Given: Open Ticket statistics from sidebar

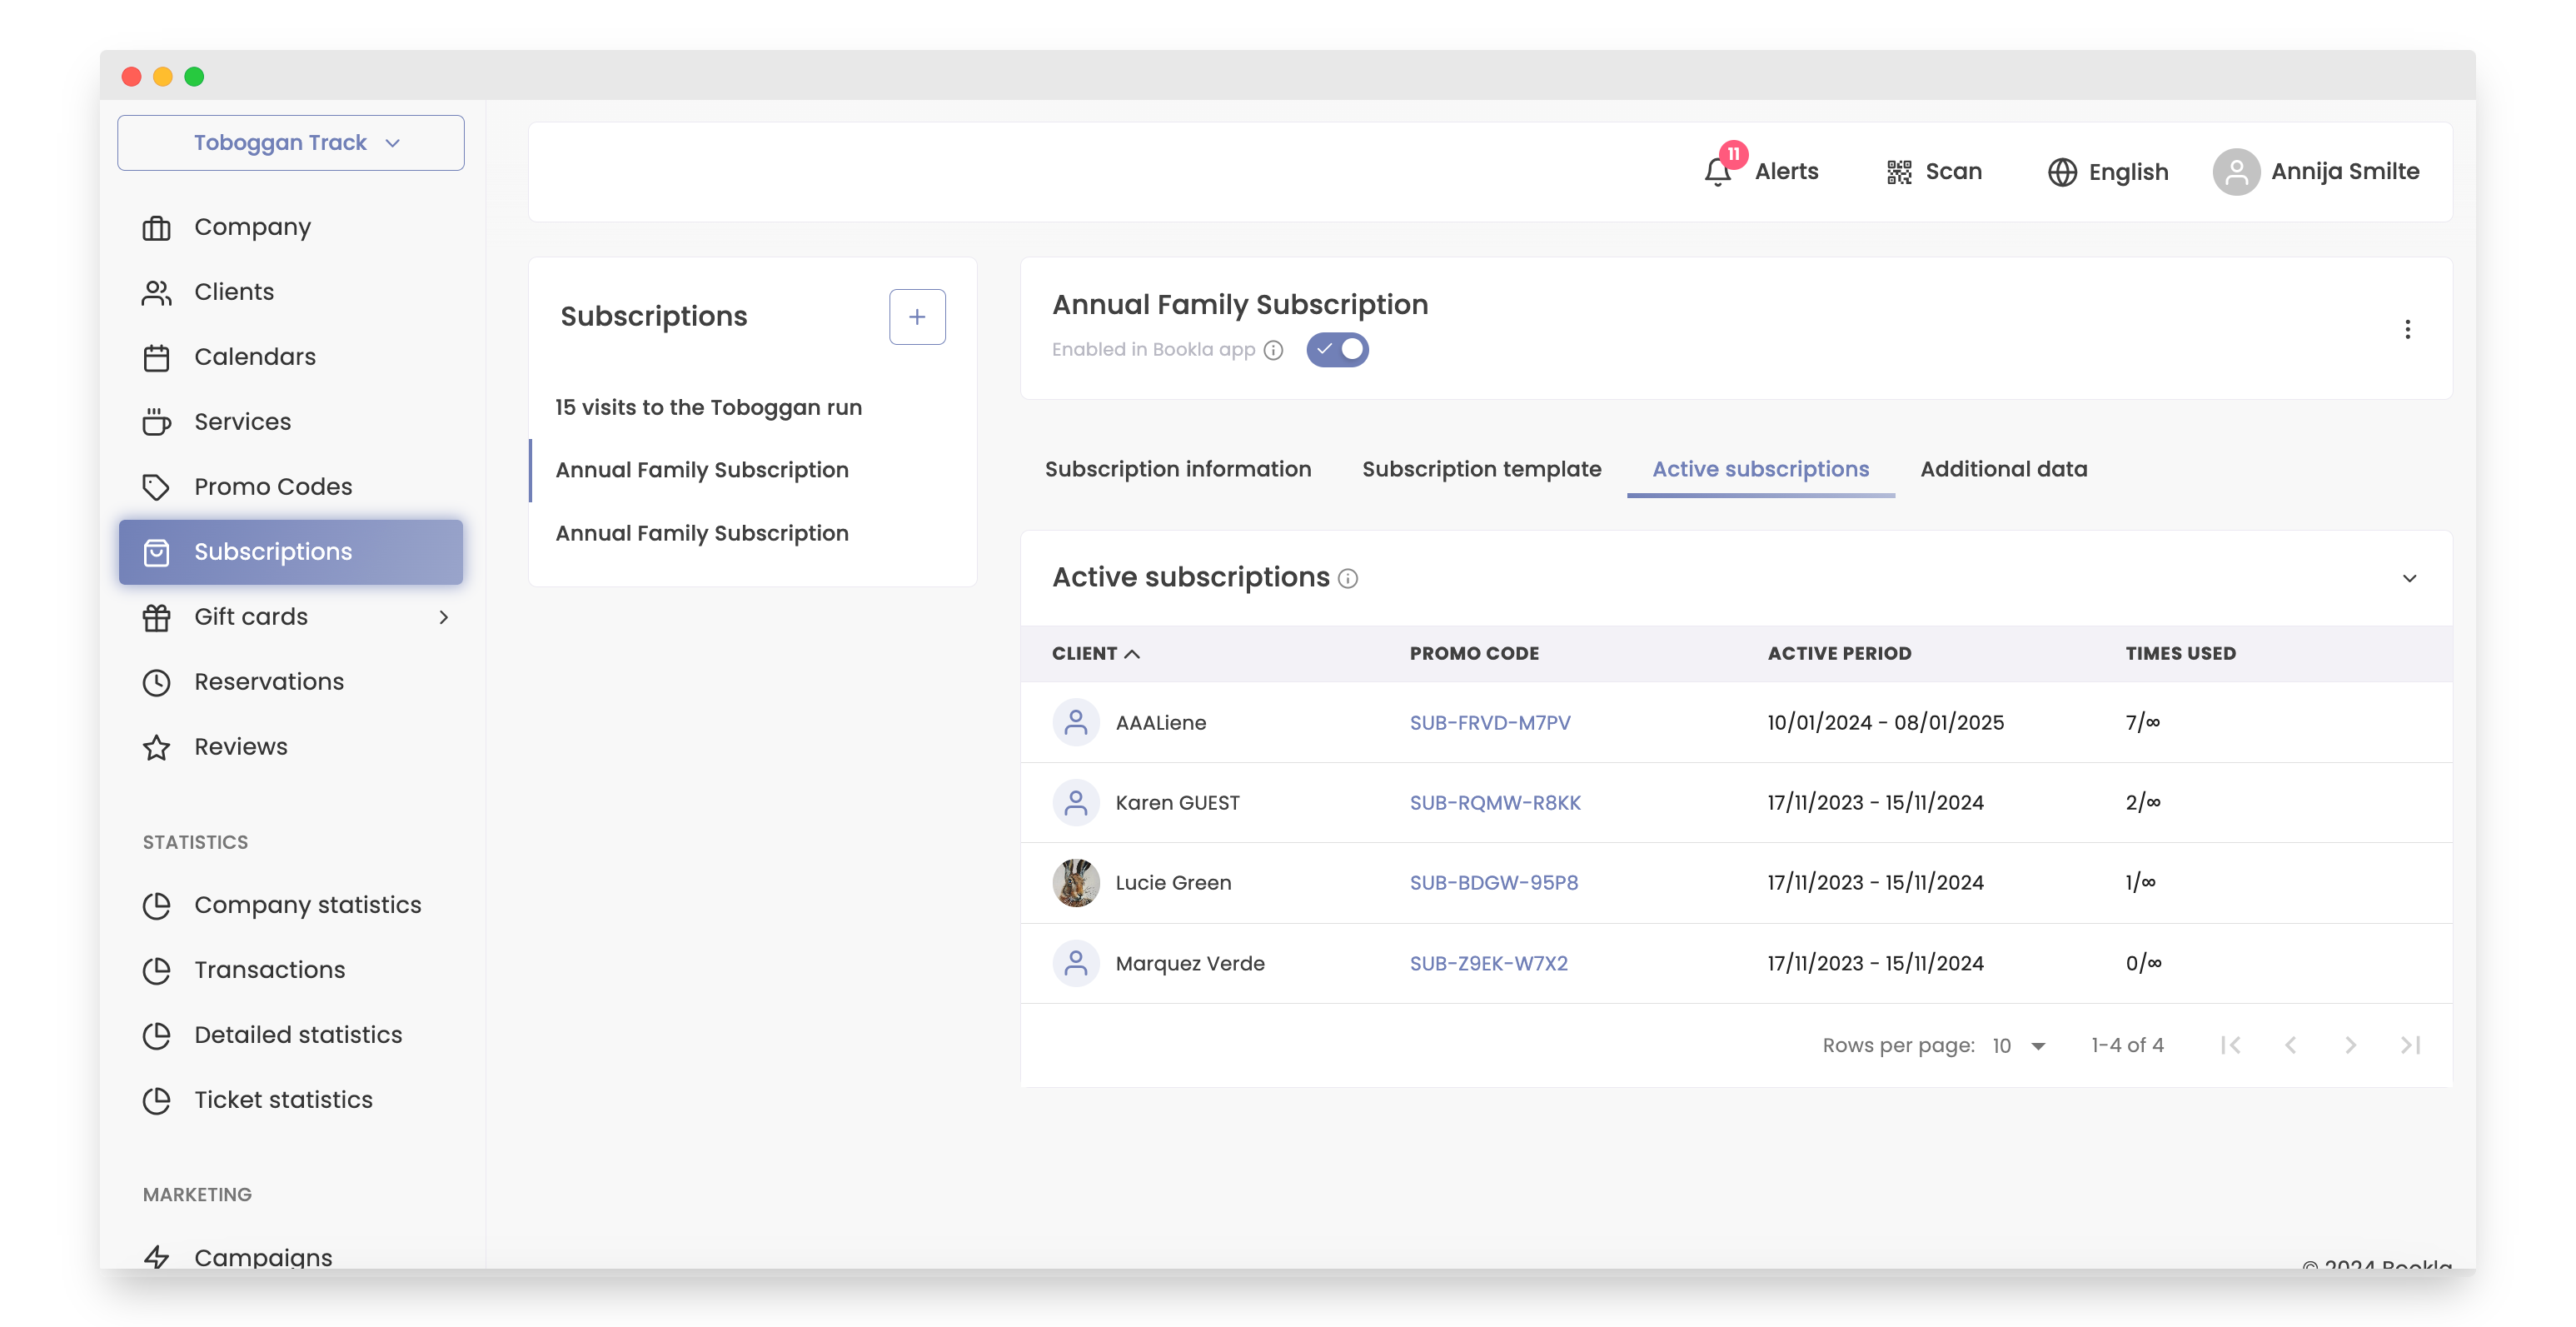Looking at the screenshot, I should pos(282,1100).
